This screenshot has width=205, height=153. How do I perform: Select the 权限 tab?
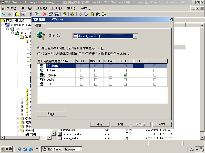[40, 26]
